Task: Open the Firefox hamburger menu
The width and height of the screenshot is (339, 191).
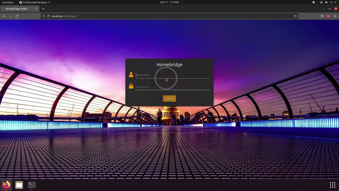Action: 335,16
